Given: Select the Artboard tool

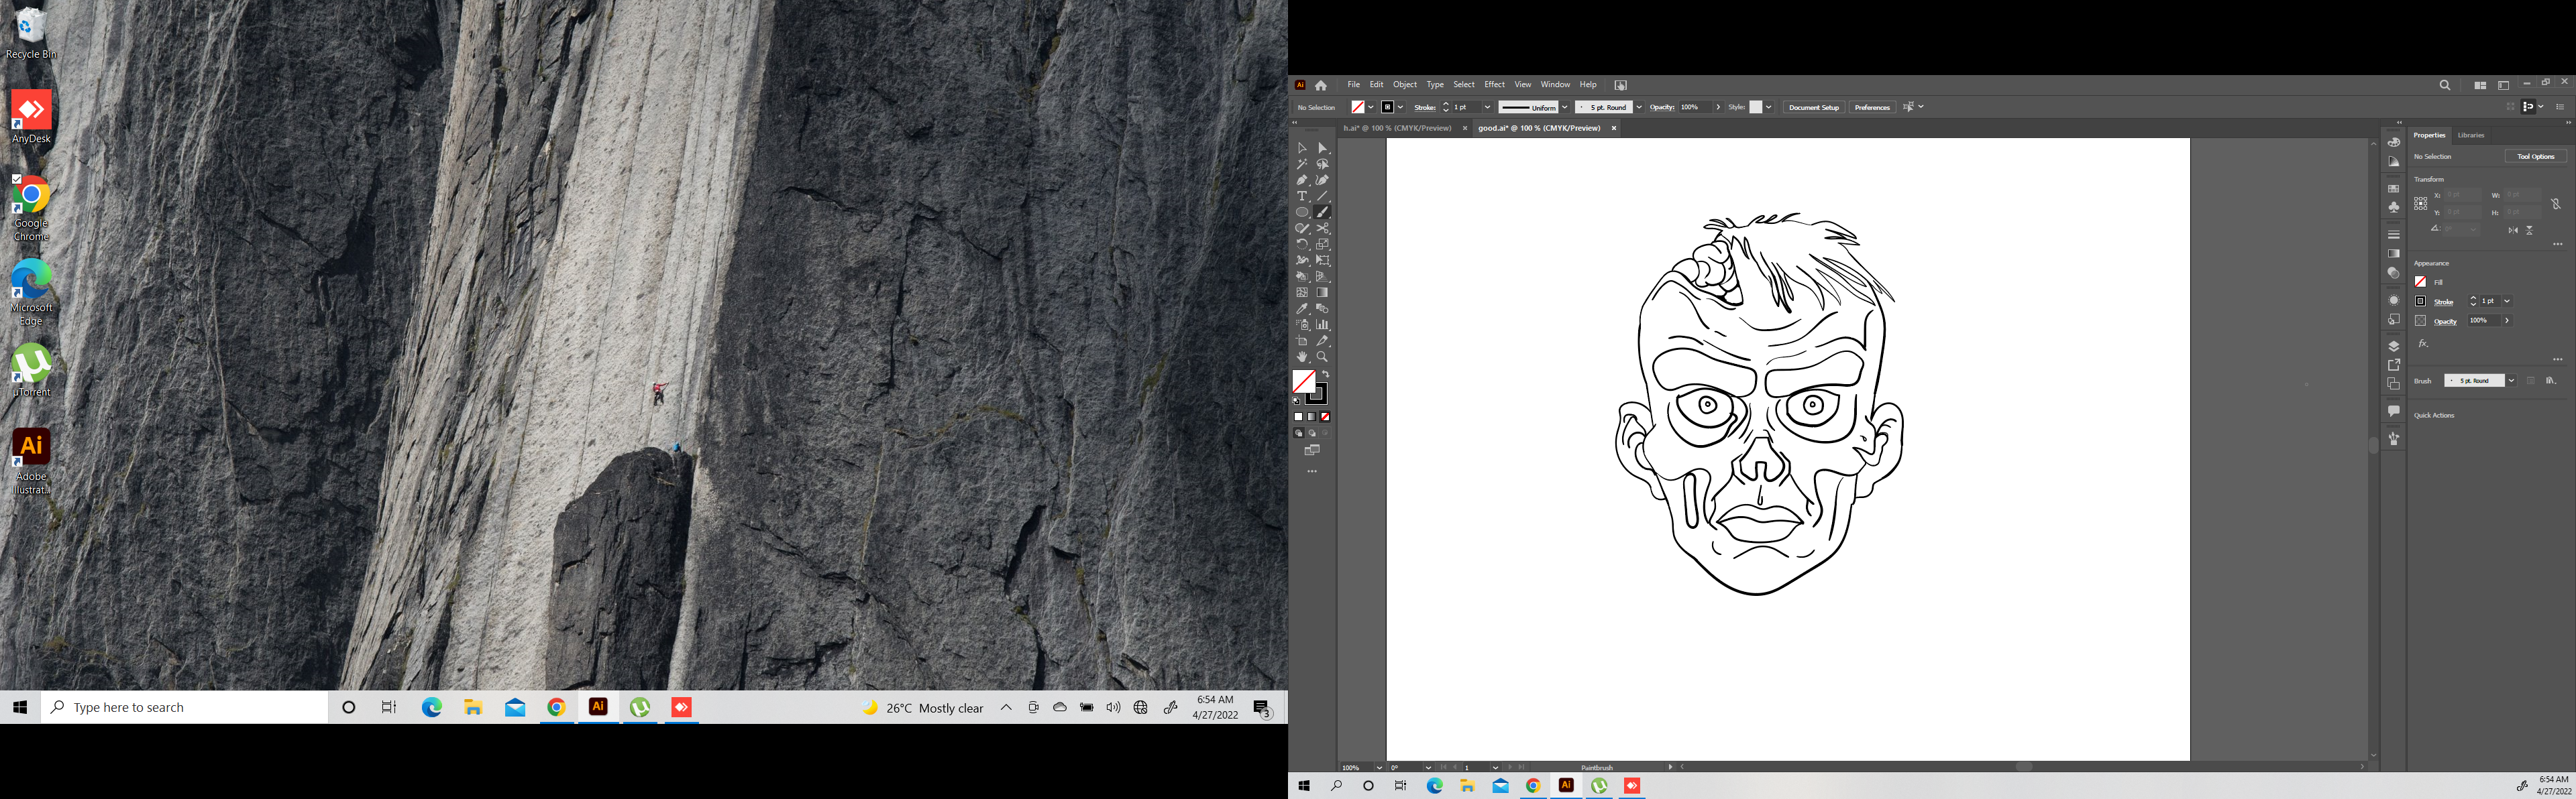Looking at the screenshot, I should point(1302,341).
